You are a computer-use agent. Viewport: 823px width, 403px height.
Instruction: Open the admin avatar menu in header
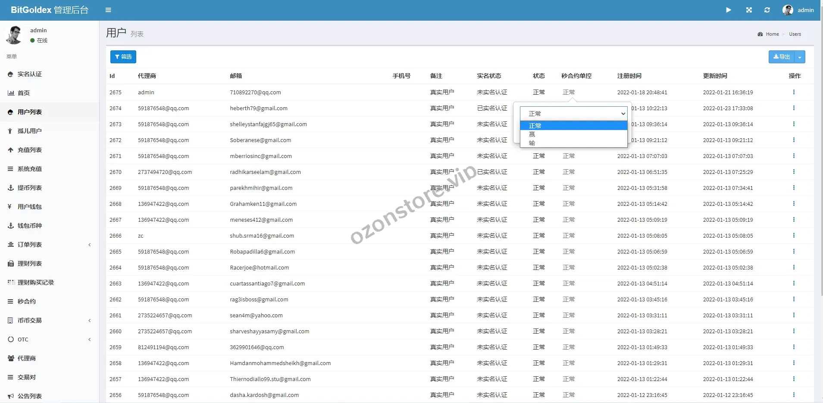pos(798,10)
